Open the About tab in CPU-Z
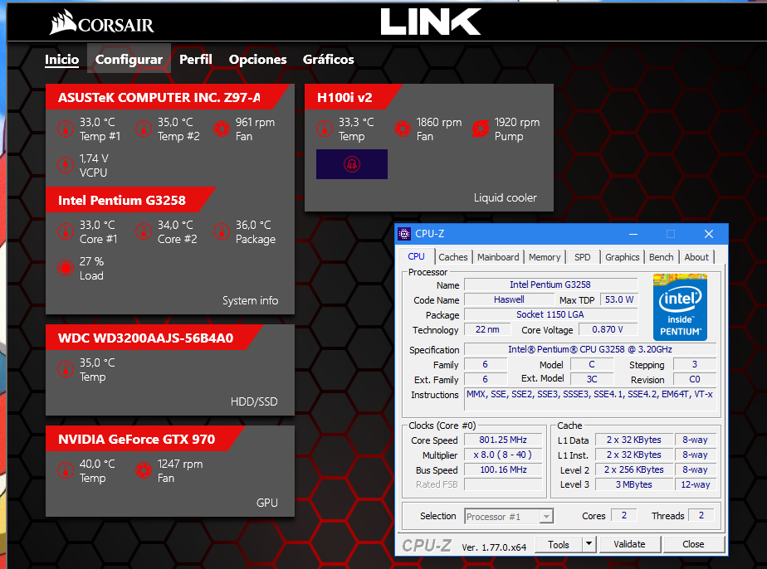 (x=696, y=257)
